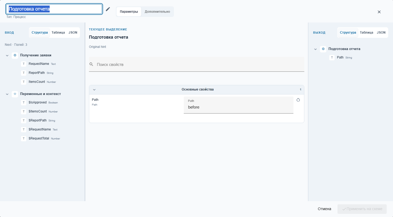Click the pencil edit-name icon
Viewport: 393px width, 217px height.
(x=108, y=9)
